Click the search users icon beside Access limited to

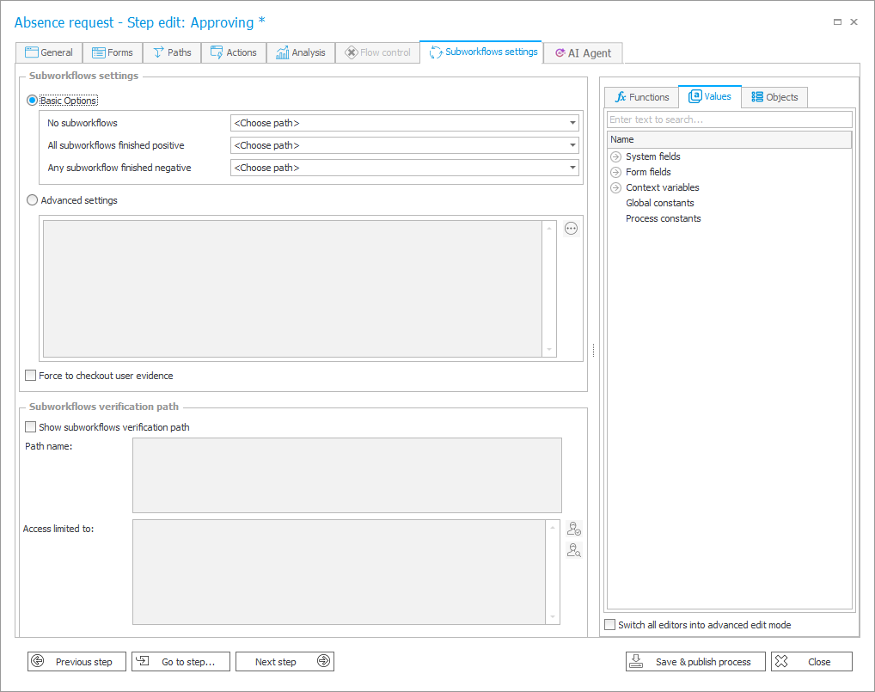tap(573, 550)
